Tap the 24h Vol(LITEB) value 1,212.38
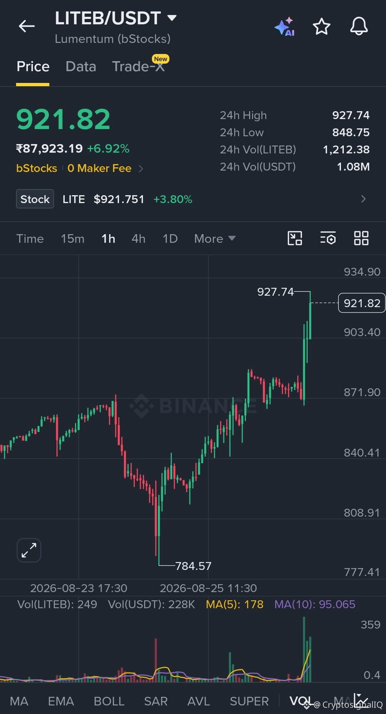Screen dimensions: 386x714 coord(346,149)
